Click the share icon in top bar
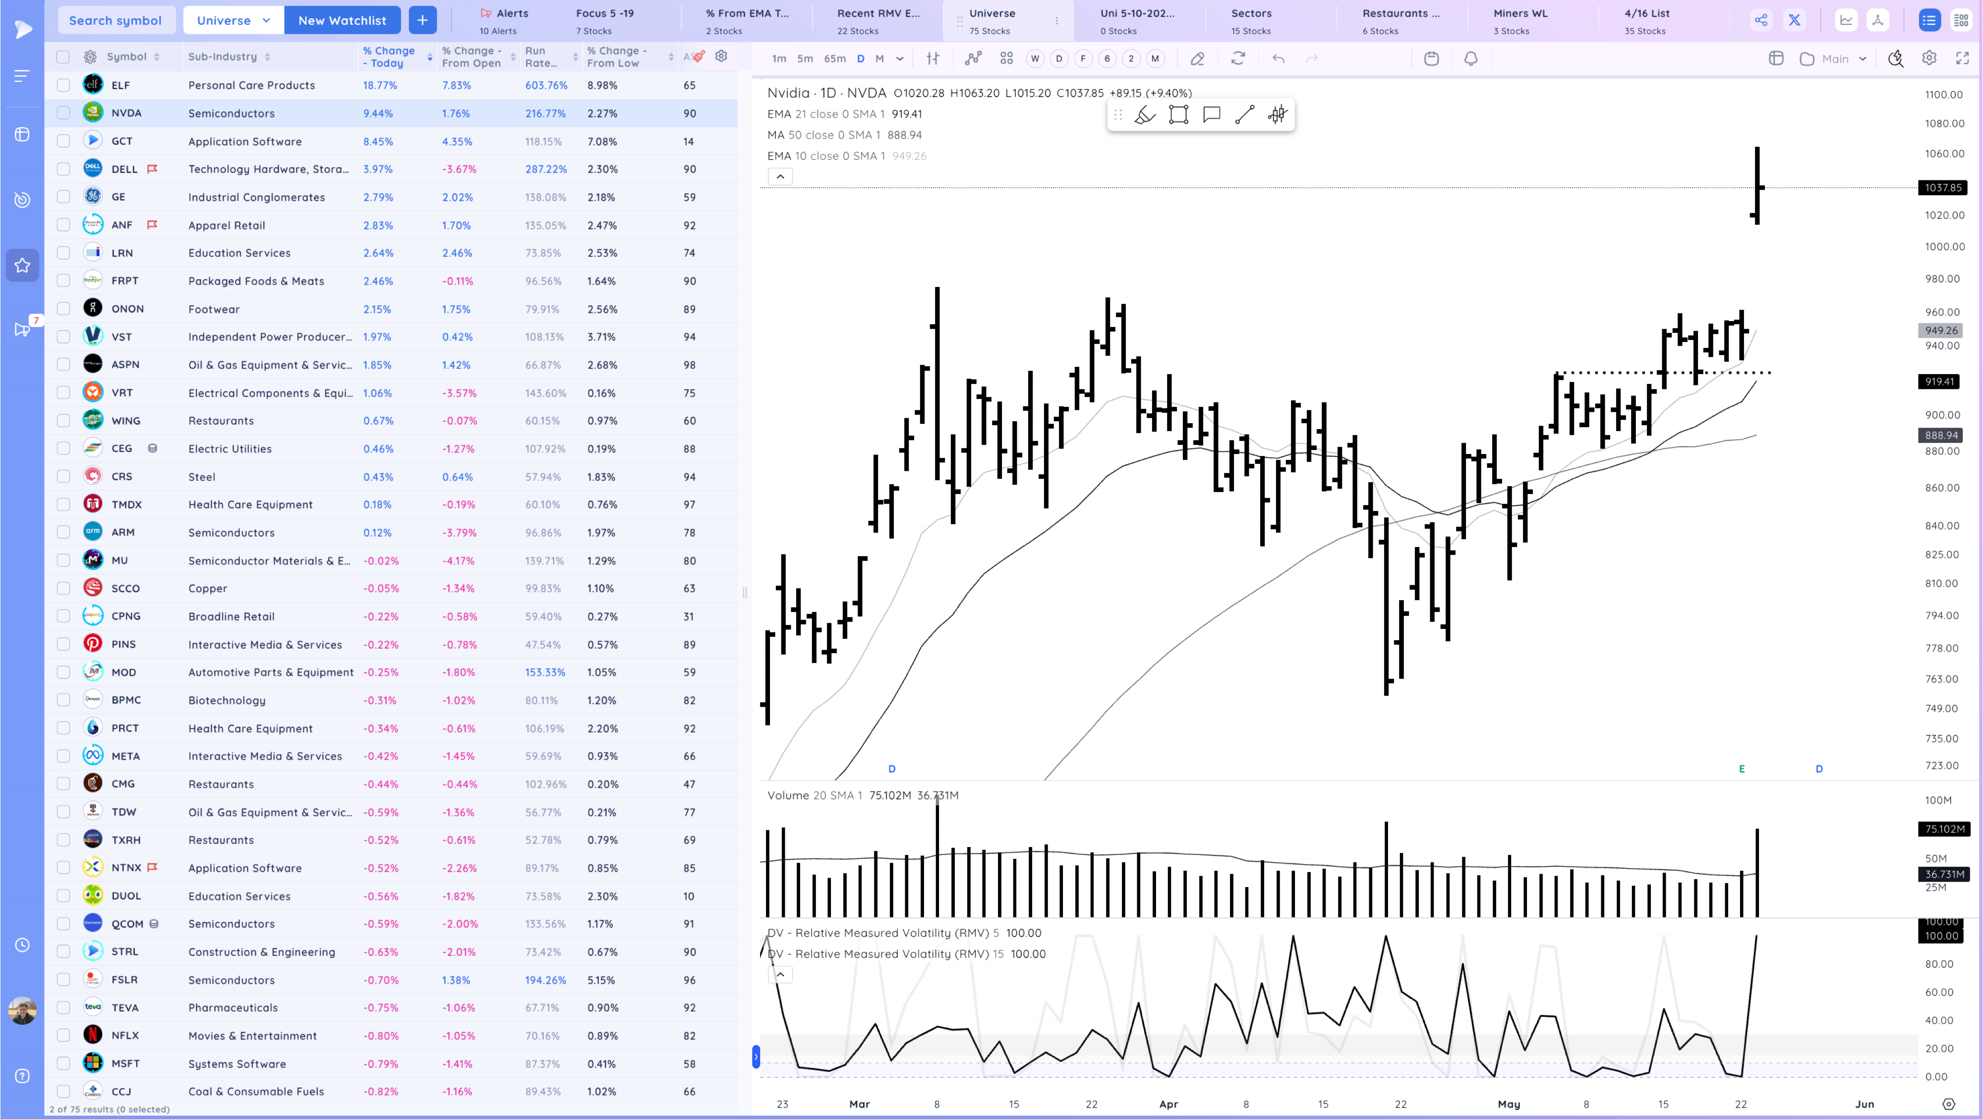The height and width of the screenshot is (1119, 1983). pos(1760,21)
